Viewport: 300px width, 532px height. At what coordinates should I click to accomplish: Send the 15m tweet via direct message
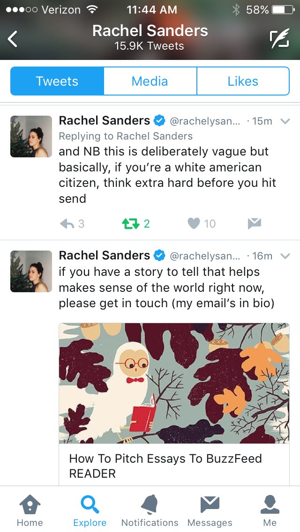[255, 223]
